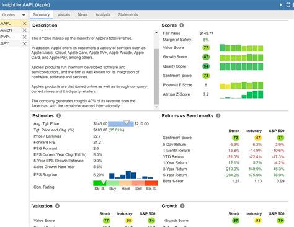294x227 pixels.
Task: Remove AMZN from the quotes list
Action: tap(24, 30)
